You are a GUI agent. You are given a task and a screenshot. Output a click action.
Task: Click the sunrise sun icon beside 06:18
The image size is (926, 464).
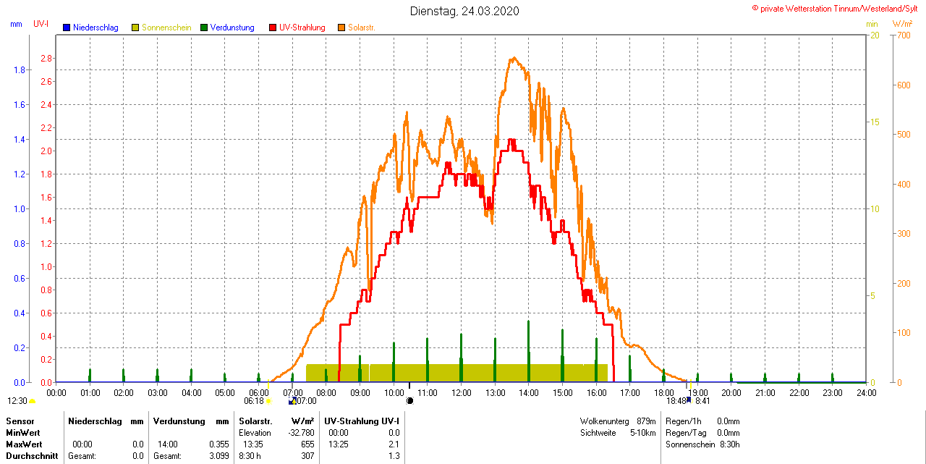pyautogui.click(x=268, y=401)
